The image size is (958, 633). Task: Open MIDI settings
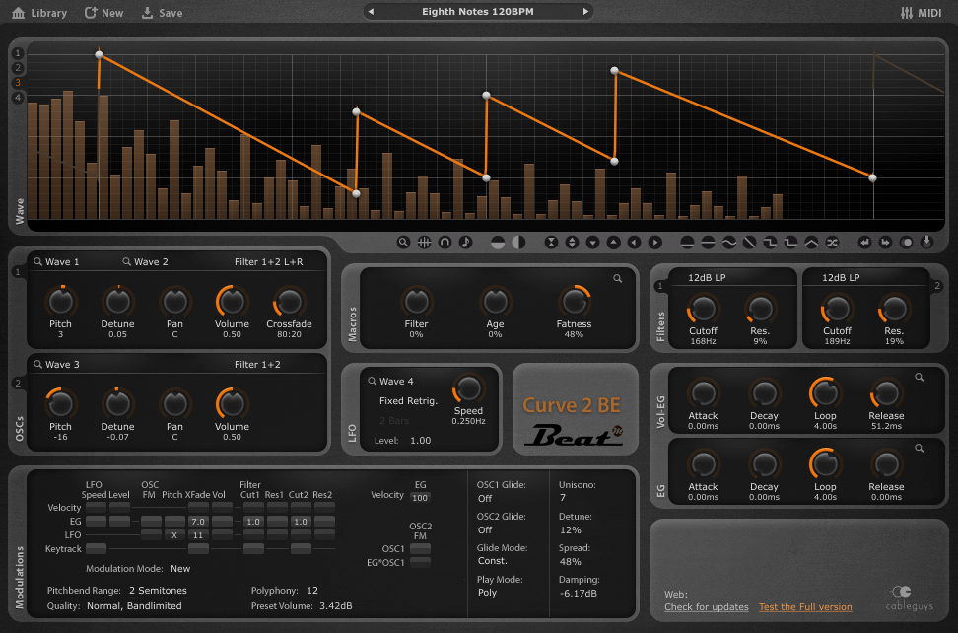(x=921, y=13)
